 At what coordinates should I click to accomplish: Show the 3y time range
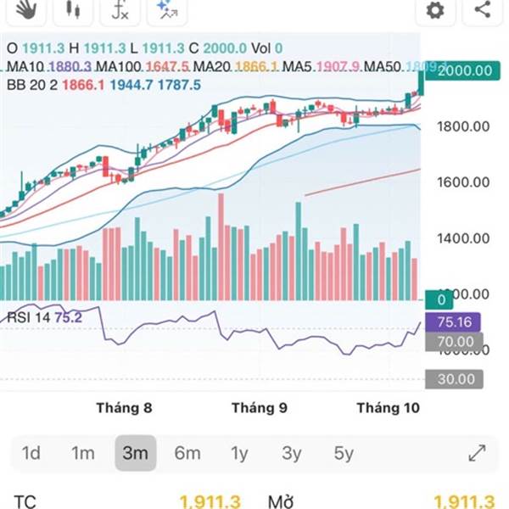(291, 453)
